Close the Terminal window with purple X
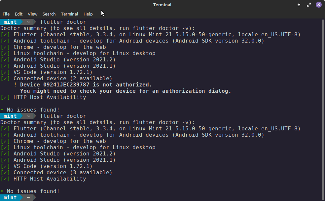This screenshot has width=325, height=201. (319, 5)
